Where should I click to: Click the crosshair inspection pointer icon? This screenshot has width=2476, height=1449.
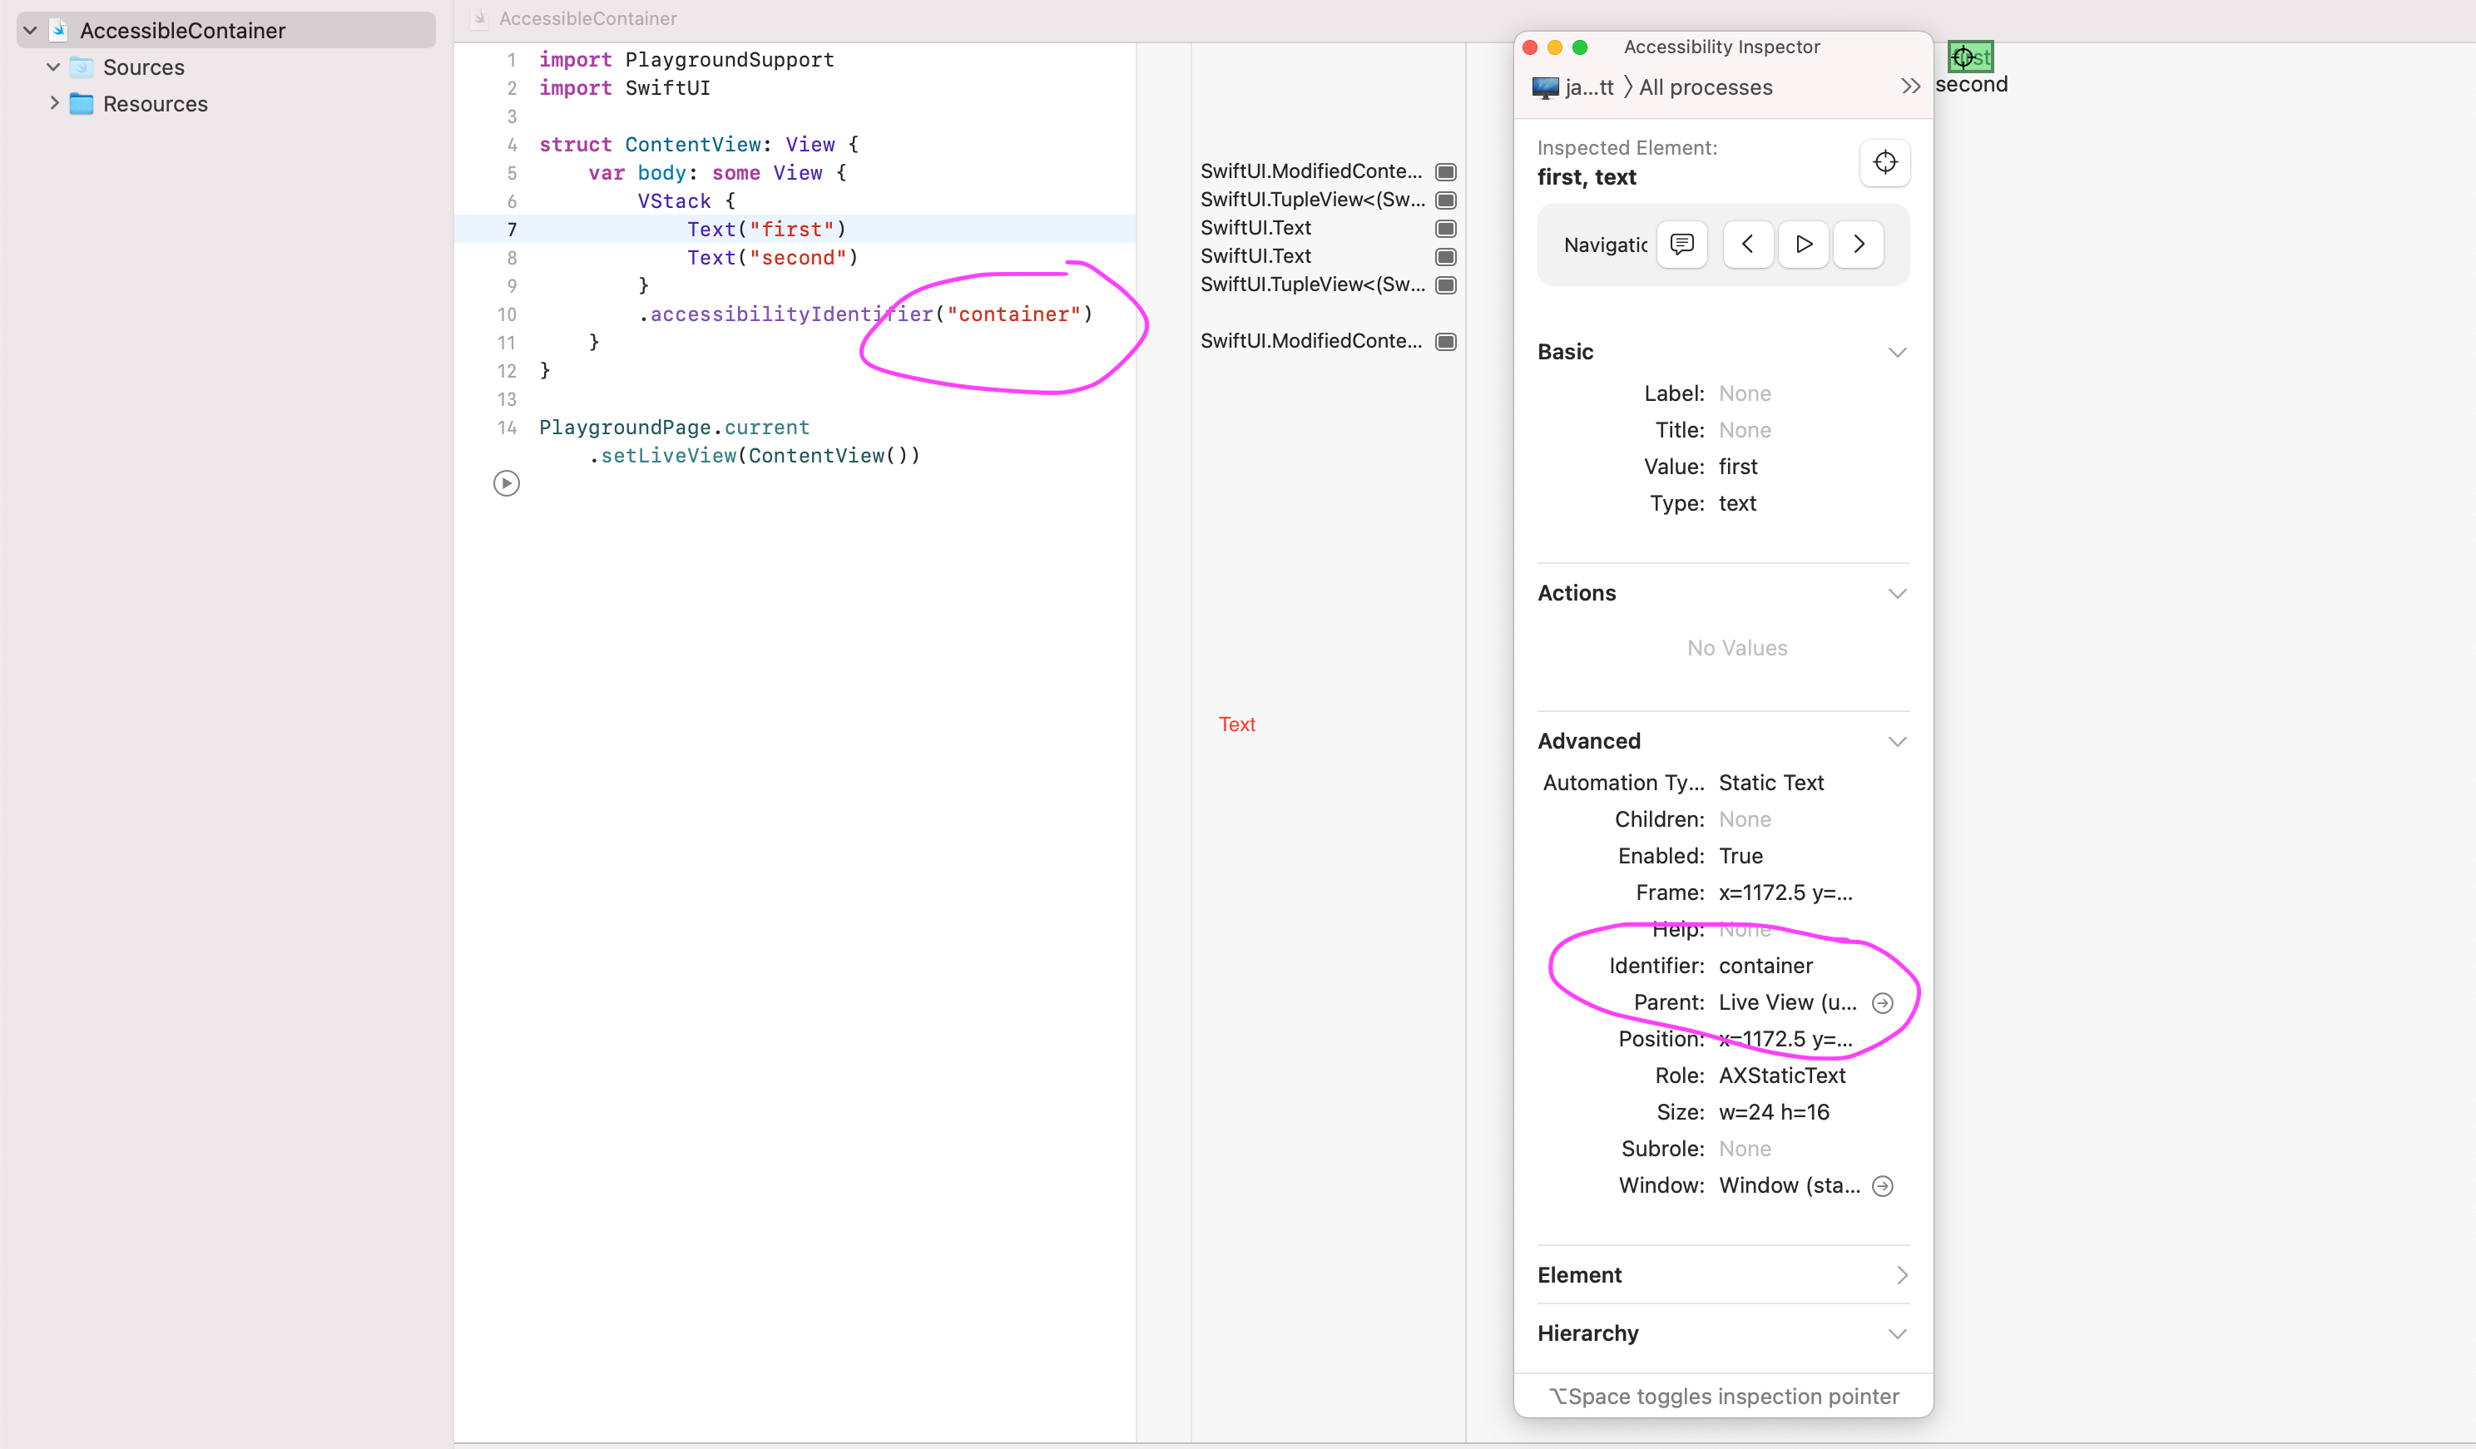click(1884, 162)
